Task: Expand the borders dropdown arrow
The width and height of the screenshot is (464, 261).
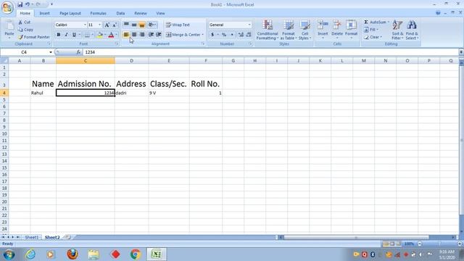Action: [92, 35]
